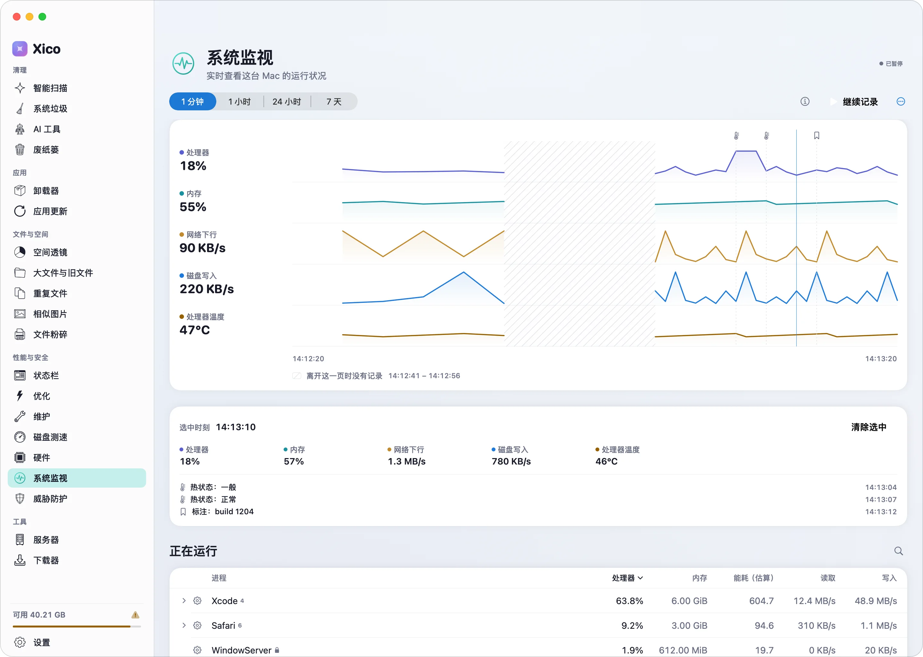Click the info icon beside 继续记录
This screenshot has height=657, width=923.
tap(805, 102)
